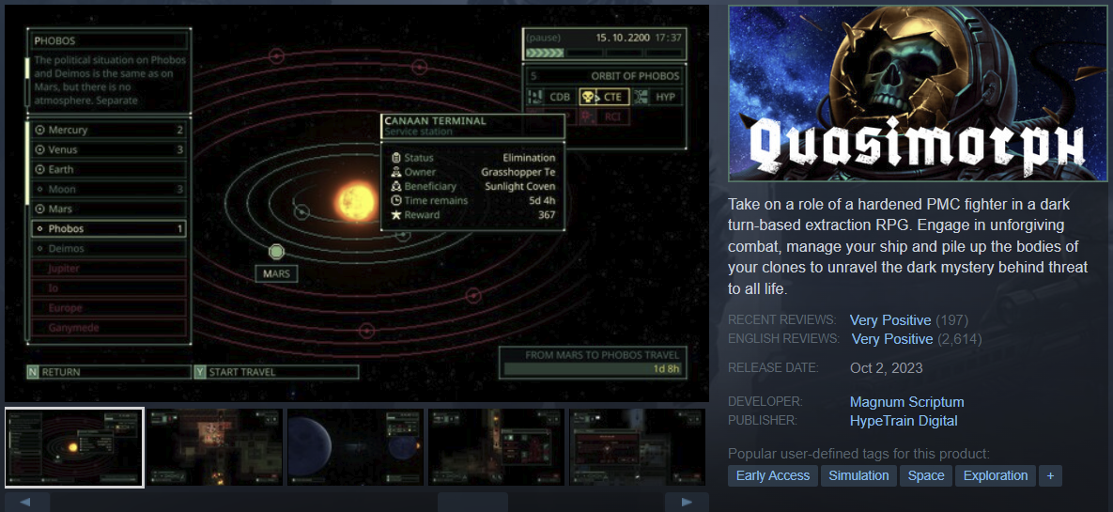Click Venus in the planet list

click(x=109, y=149)
